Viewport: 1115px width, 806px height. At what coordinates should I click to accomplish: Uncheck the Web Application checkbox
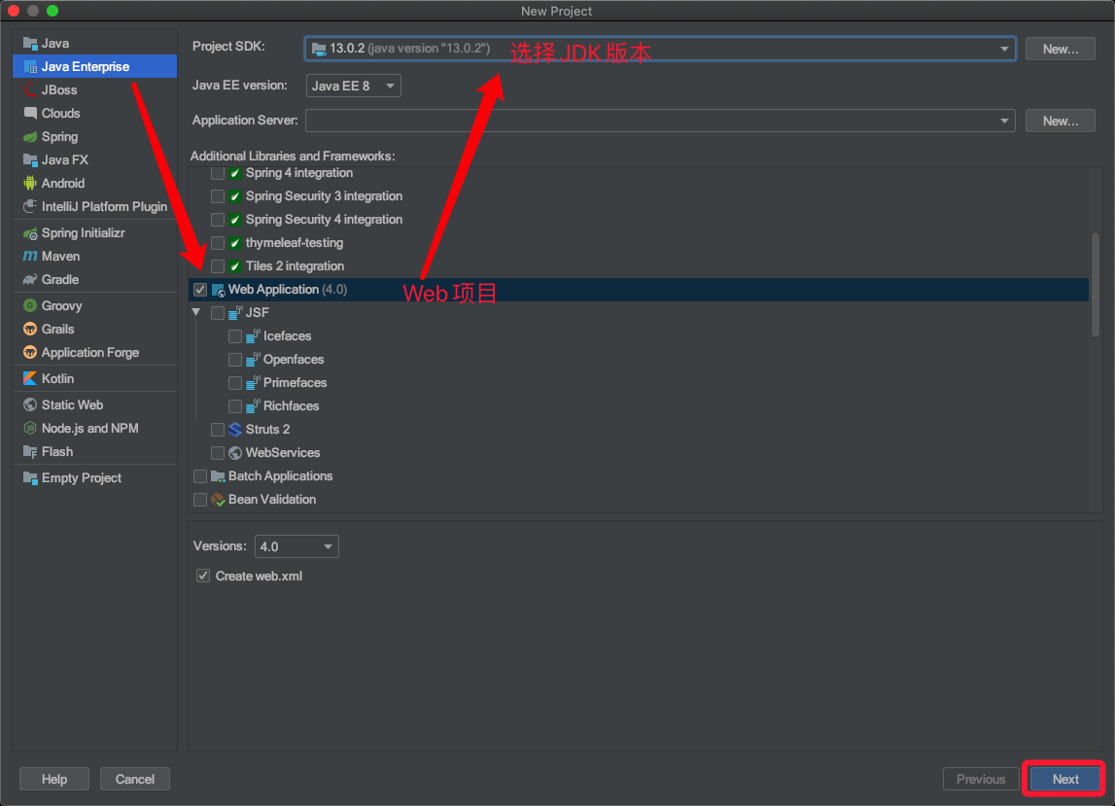(200, 290)
